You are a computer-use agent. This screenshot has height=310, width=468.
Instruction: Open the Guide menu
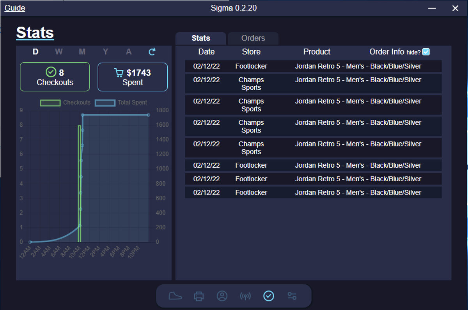click(14, 8)
